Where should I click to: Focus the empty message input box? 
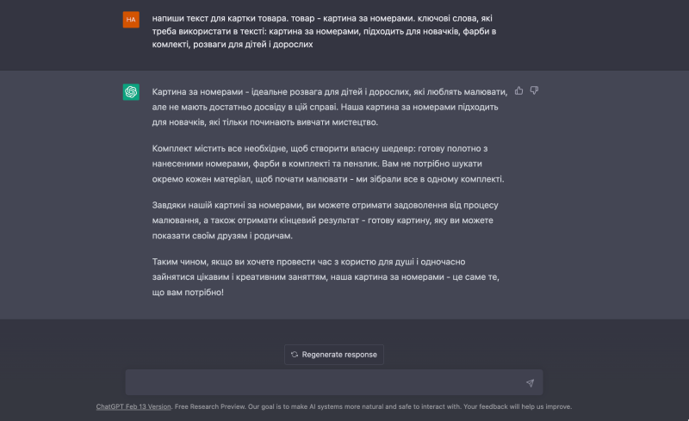327,382
